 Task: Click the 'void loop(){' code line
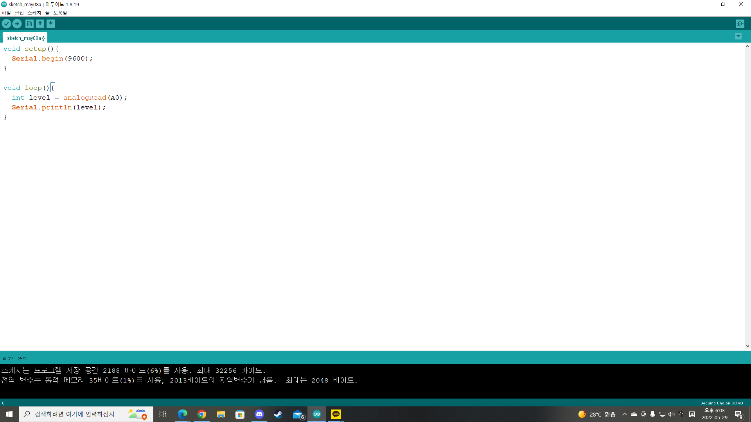(29, 88)
